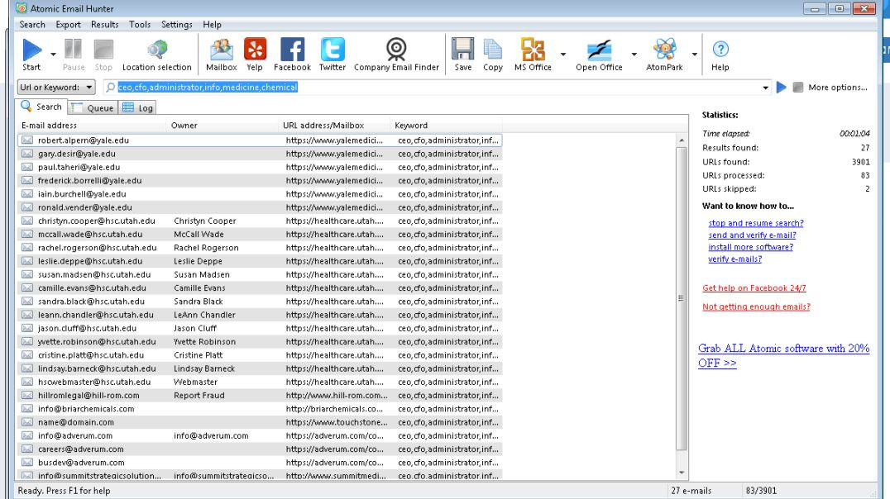Click the envelope icon for hillromlegal@hill-rom.com
890x499 pixels.
27,395
